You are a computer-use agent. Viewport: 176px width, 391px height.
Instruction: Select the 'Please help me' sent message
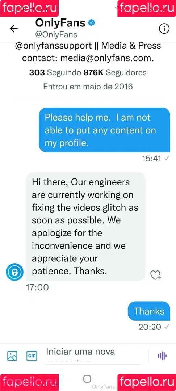point(104,130)
